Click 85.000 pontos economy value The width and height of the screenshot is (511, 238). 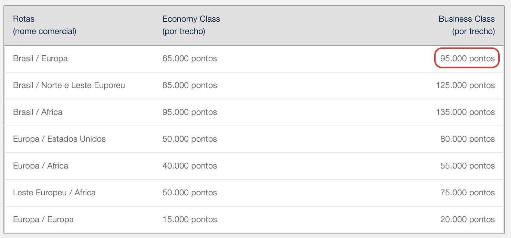pyautogui.click(x=190, y=85)
